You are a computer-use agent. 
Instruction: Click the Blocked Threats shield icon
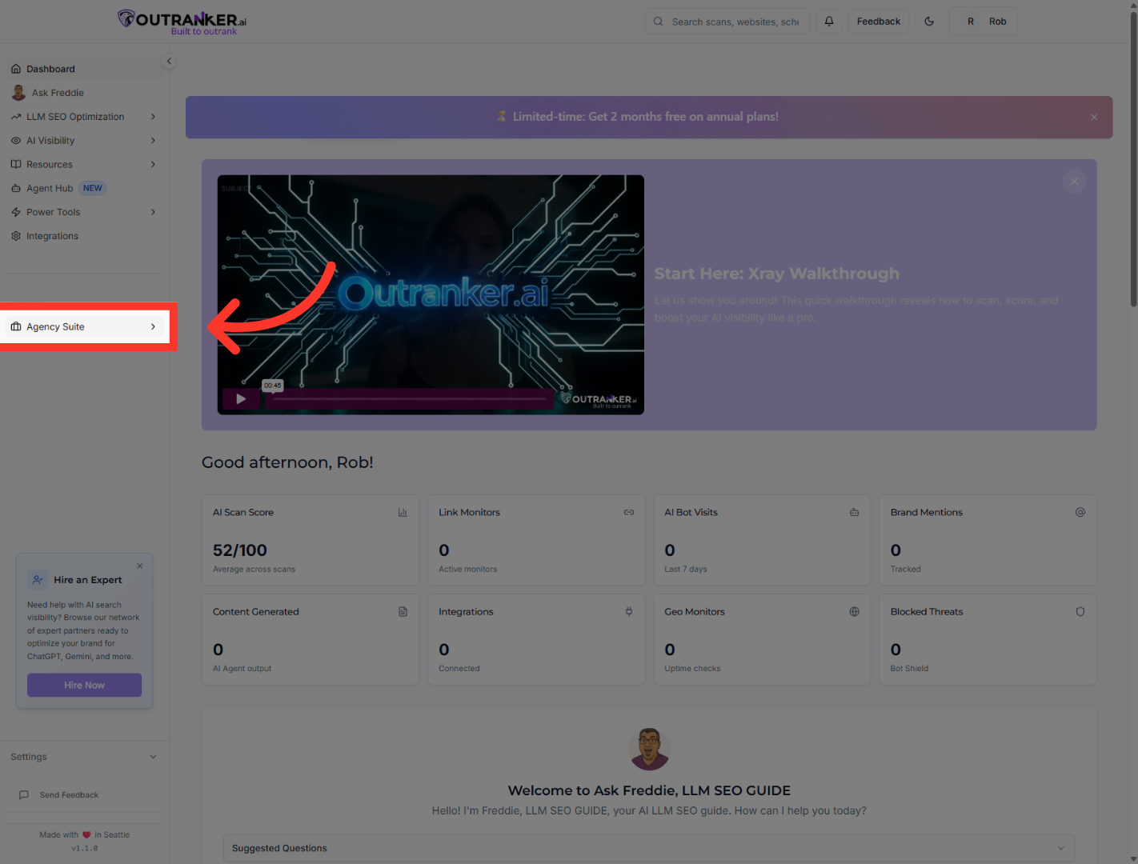tap(1080, 612)
